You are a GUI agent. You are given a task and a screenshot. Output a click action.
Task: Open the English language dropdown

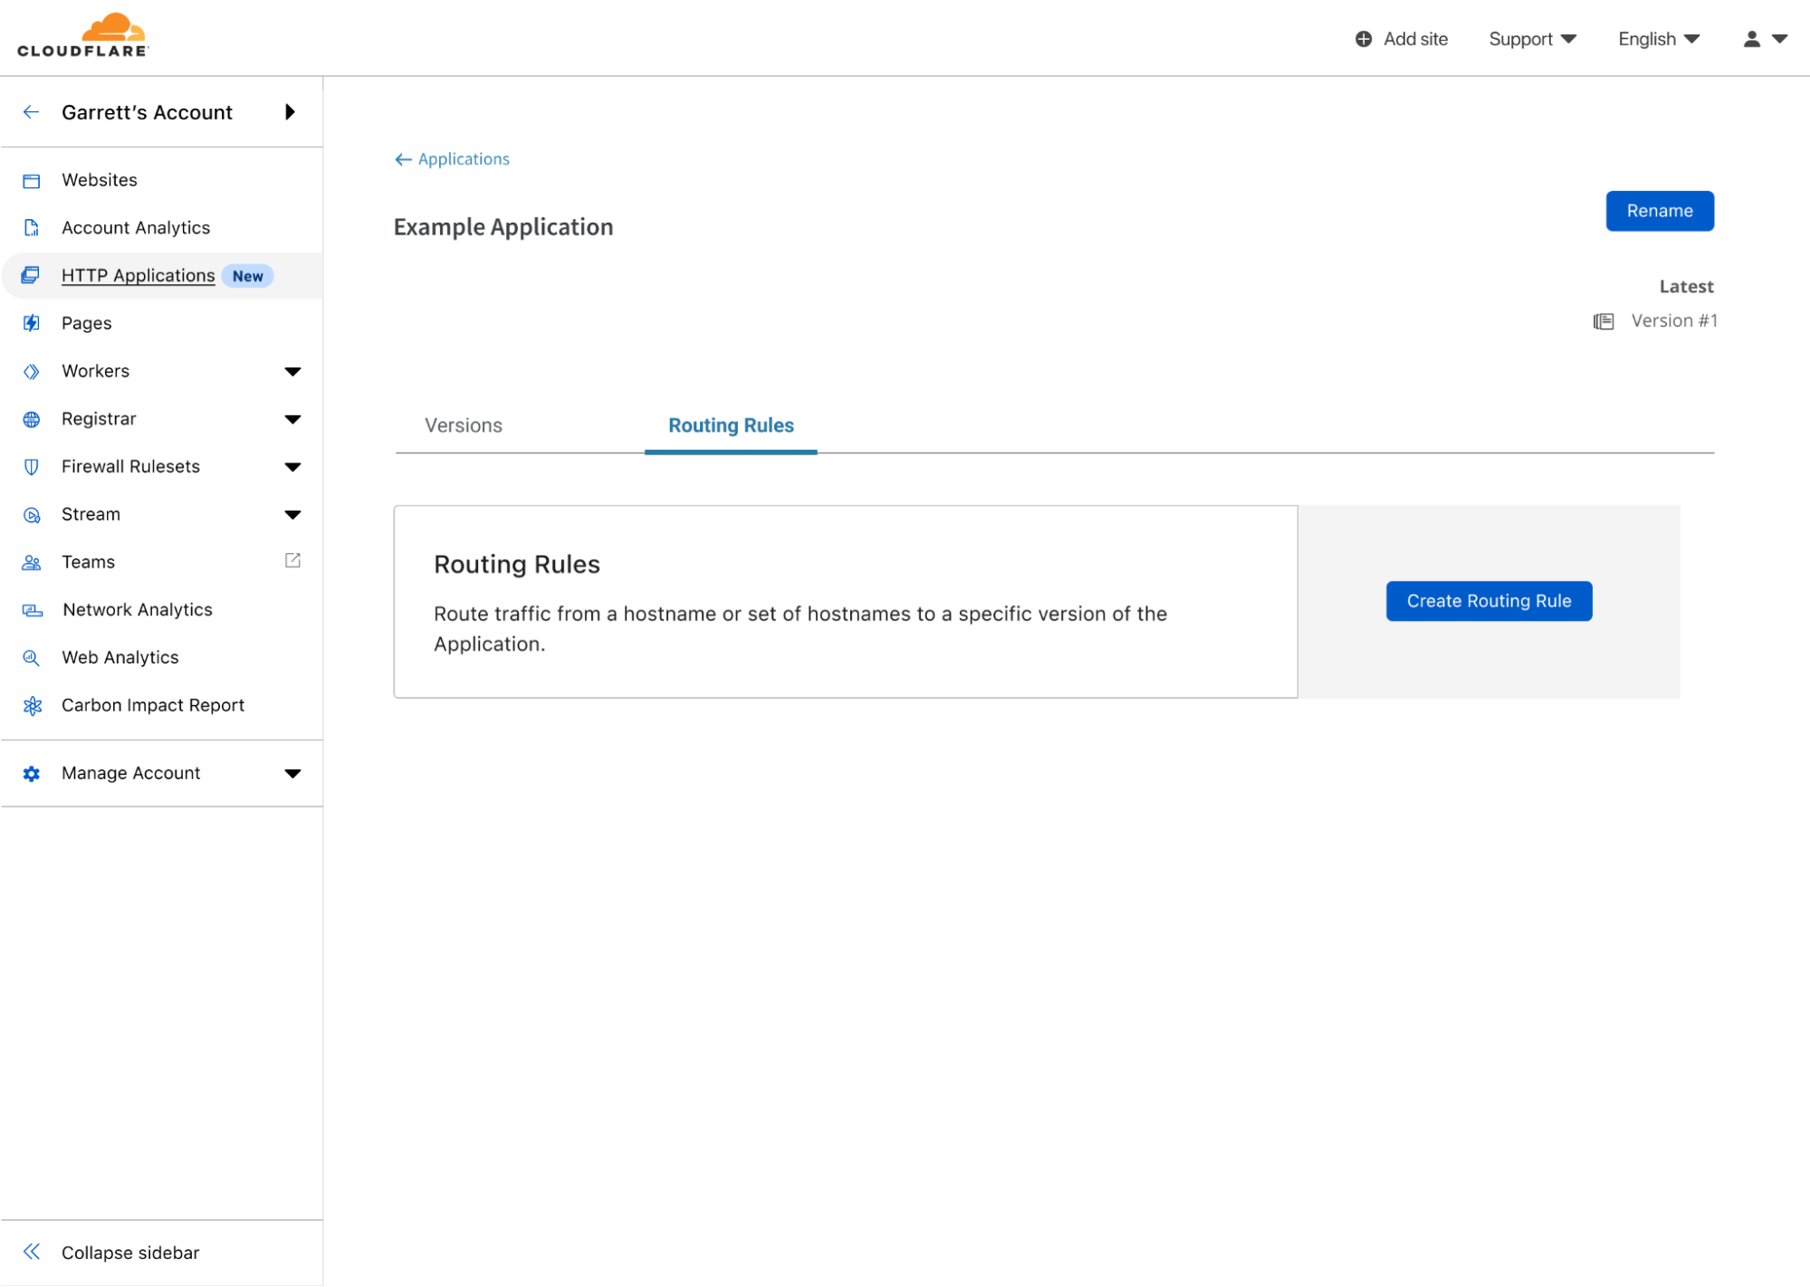point(1660,38)
